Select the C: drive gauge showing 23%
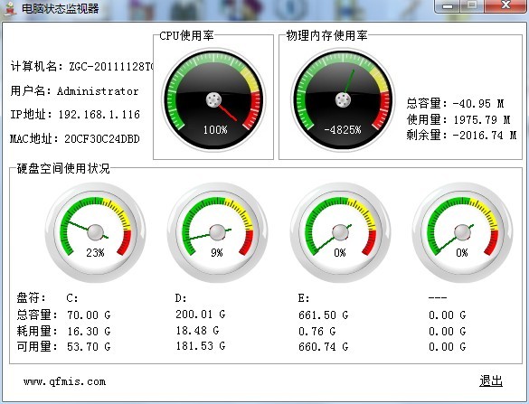This screenshot has height=404, width=529. [x=96, y=232]
